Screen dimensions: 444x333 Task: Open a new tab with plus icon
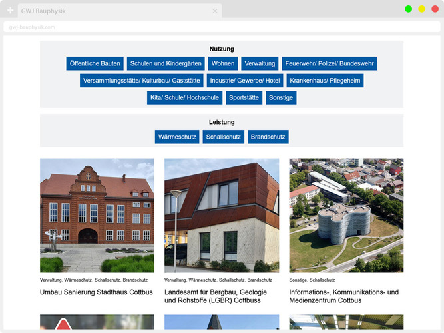pos(10,11)
